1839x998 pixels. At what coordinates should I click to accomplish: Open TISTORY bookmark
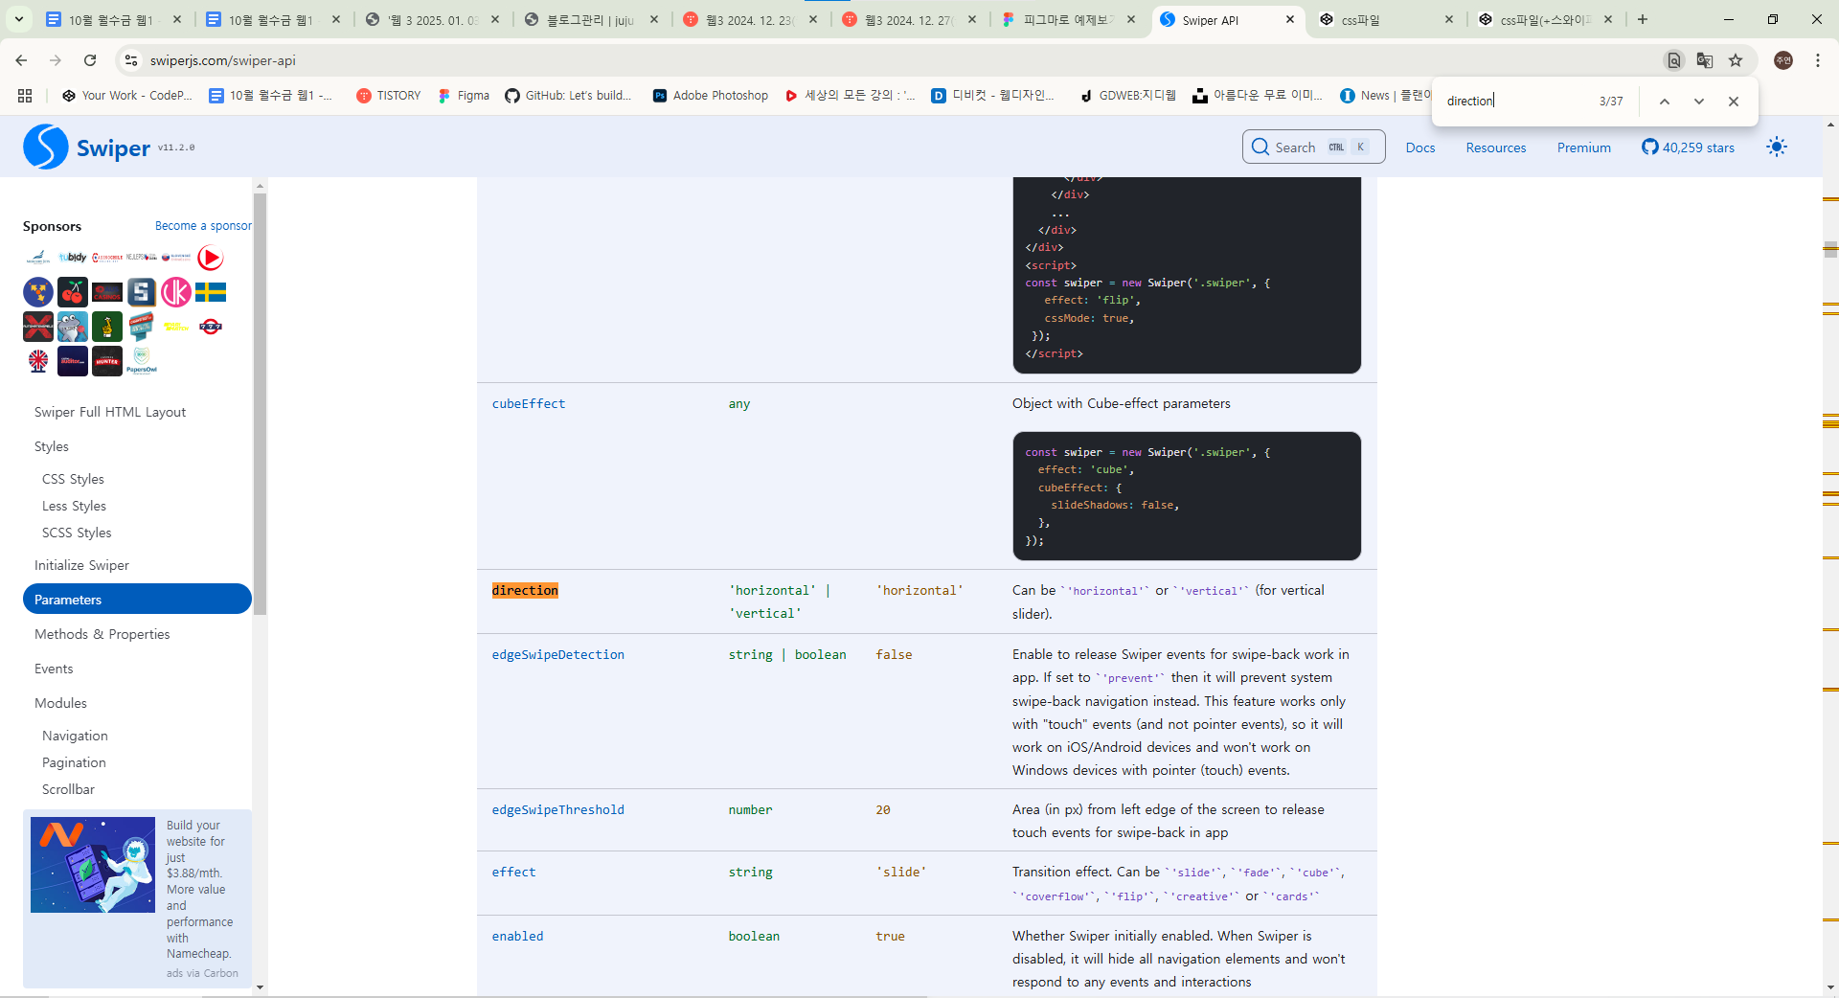point(388,96)
